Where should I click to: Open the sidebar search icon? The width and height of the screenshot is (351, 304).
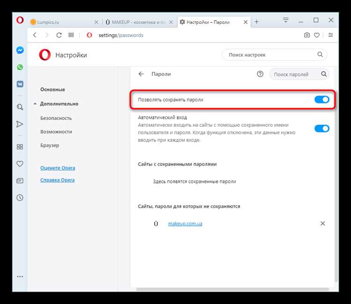(20, 107)
